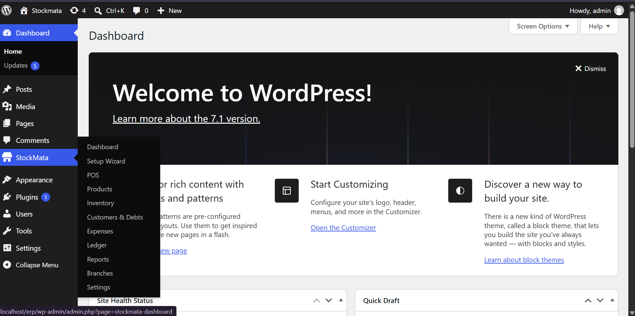Toggle Site Health Status panel collapse
The image size is (635, 316).
tap(341, 300)
